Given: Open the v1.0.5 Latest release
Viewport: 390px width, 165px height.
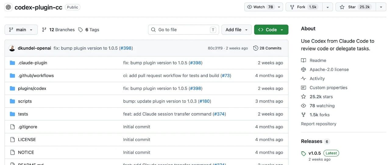Looking at the screenshot, I should click(324, 153).
